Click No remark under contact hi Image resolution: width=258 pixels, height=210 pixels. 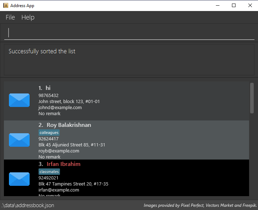pyautogui.click(x=49, y=113)
